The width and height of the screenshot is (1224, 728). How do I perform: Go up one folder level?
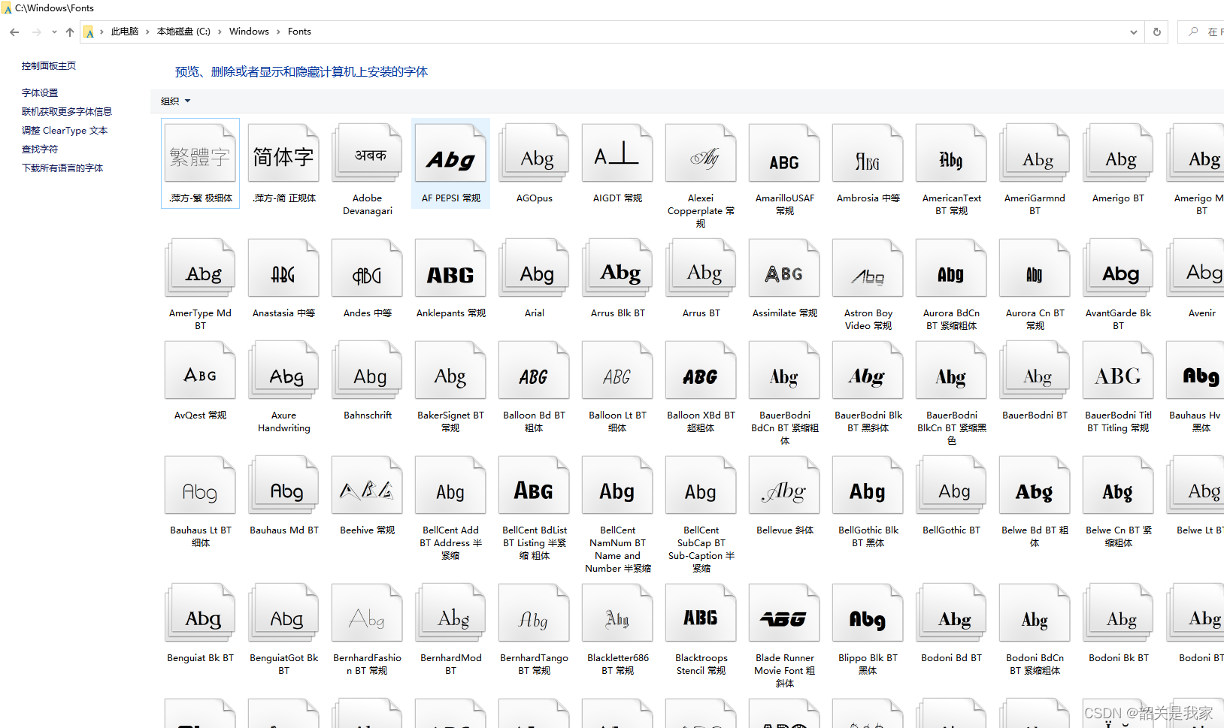(x=70, y=32)
